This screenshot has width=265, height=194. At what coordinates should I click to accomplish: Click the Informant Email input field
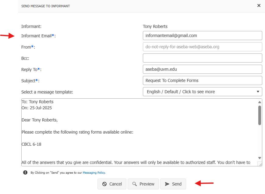[x=202, y=36]
